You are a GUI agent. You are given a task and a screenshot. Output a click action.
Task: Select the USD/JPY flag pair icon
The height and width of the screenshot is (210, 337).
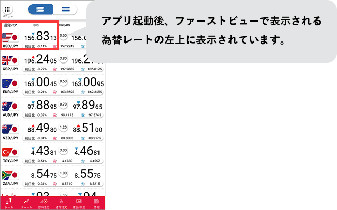[x=11, y=38]
